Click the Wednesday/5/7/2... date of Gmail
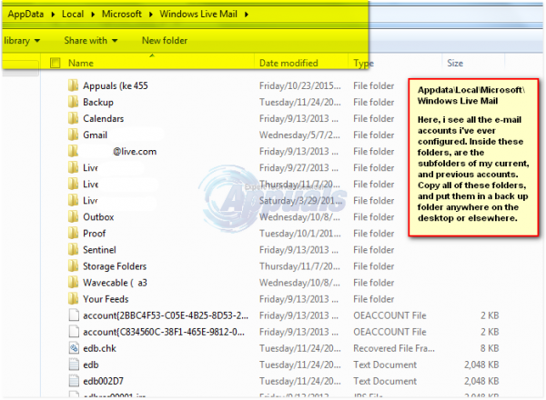 point(299,135)
